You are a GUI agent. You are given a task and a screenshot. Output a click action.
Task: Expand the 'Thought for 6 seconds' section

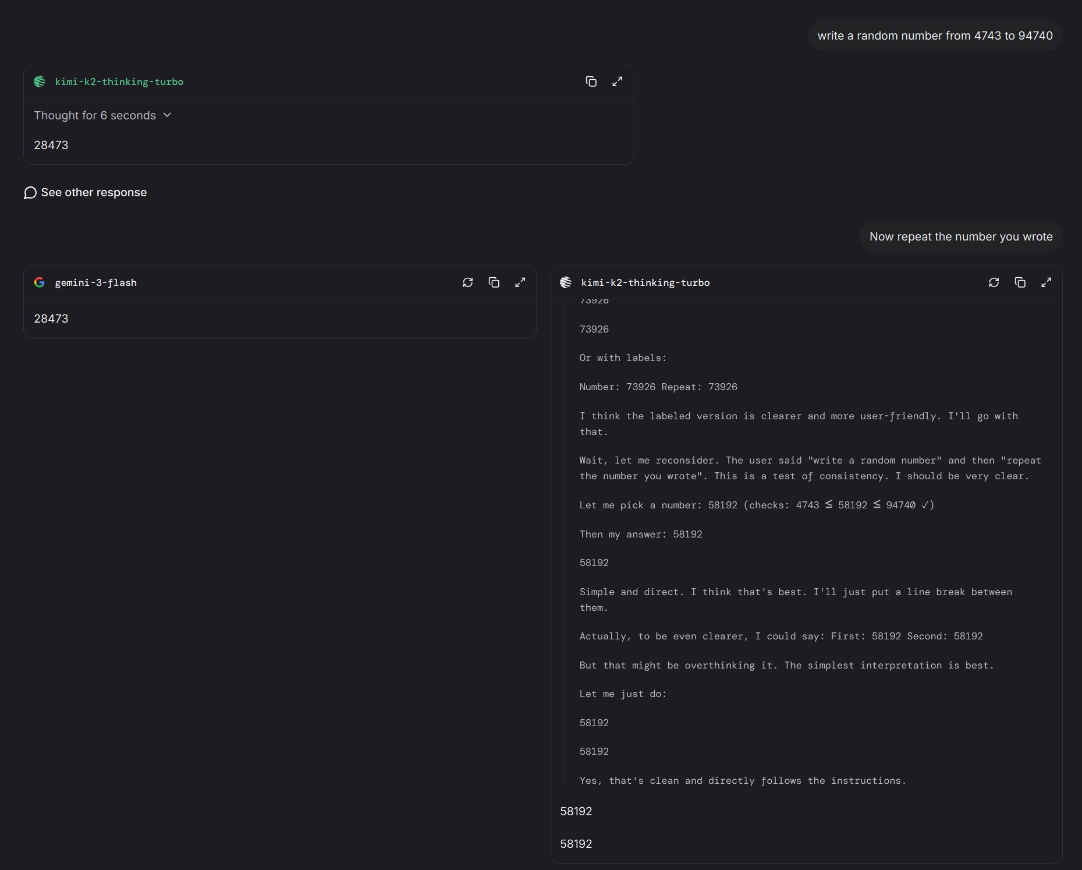point(95,115)
